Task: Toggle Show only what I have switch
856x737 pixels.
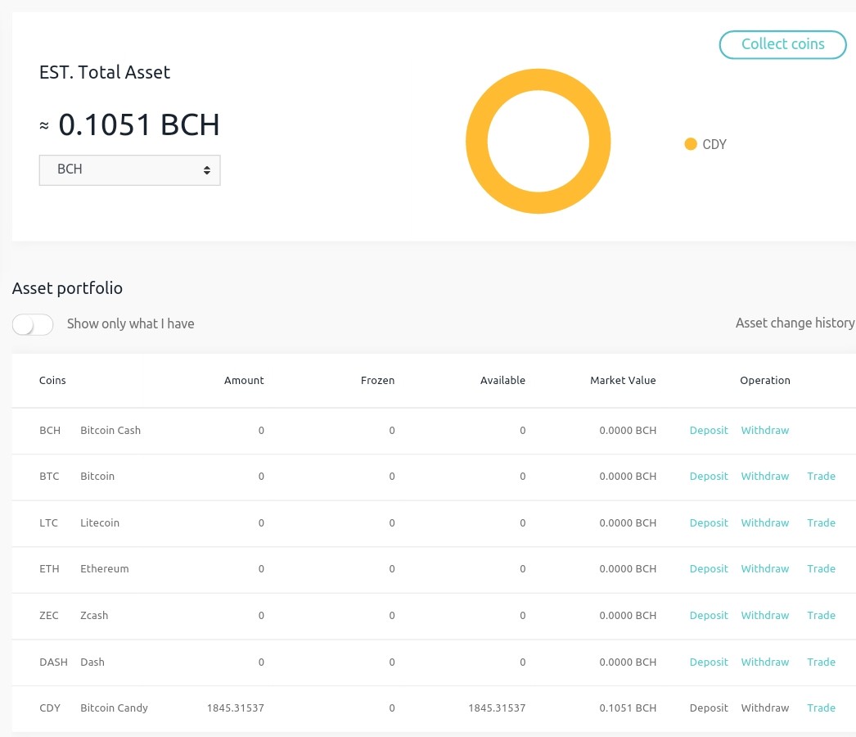Action: click(x=33, y=324)
